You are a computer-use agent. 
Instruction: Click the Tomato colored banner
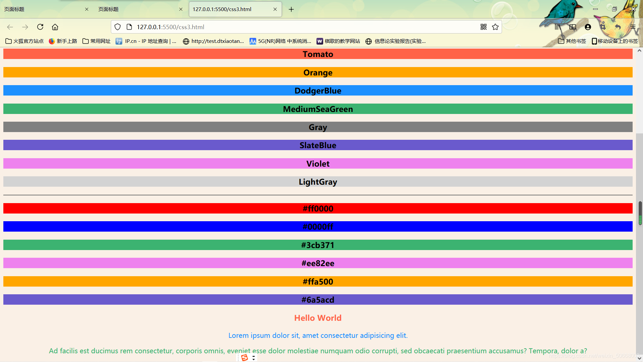tap(317, 54)
